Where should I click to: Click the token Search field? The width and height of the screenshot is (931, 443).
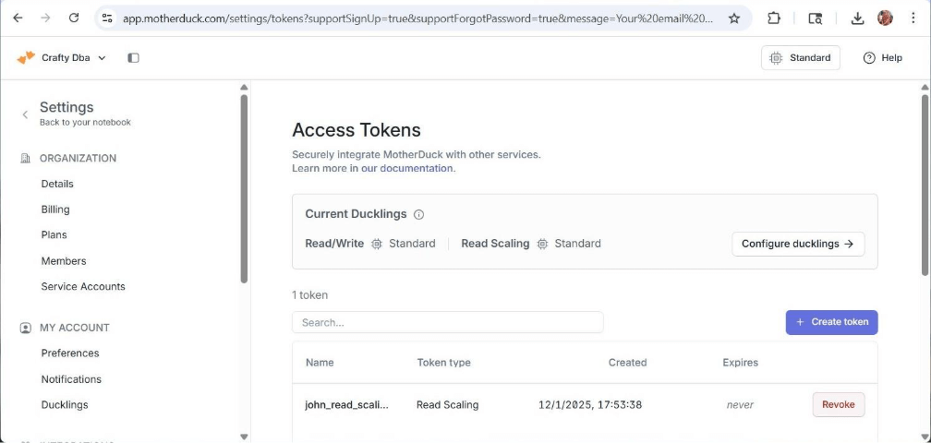click(448, 322)
